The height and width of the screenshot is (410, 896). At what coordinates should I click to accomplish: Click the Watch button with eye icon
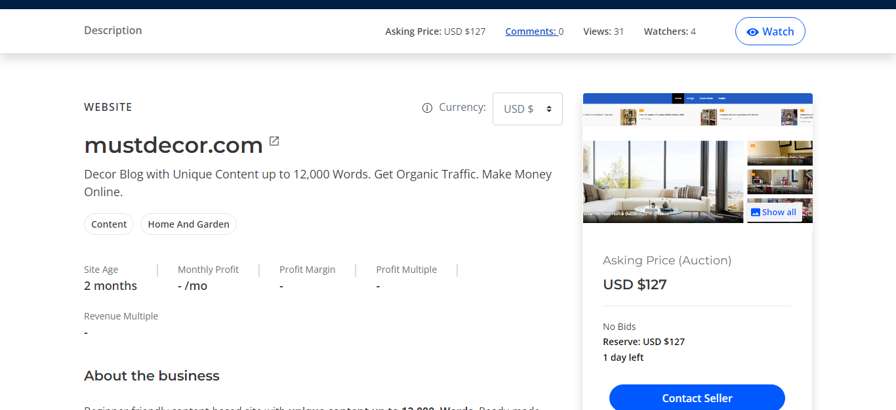coord(770,31)
